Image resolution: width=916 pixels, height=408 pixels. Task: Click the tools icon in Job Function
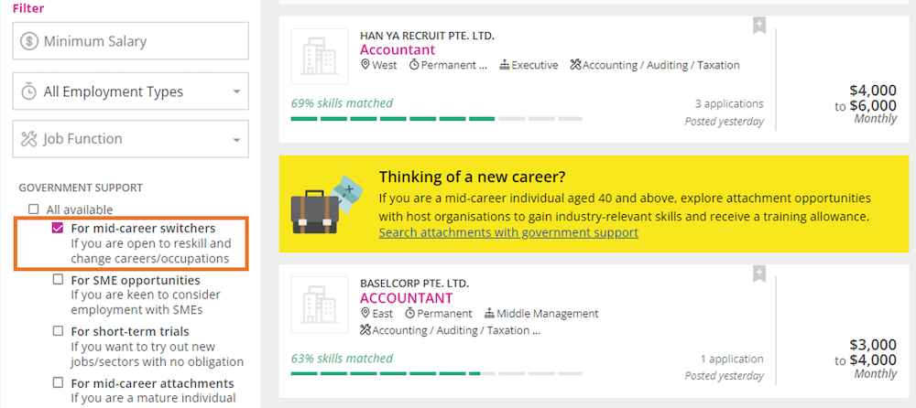point(29,139)
